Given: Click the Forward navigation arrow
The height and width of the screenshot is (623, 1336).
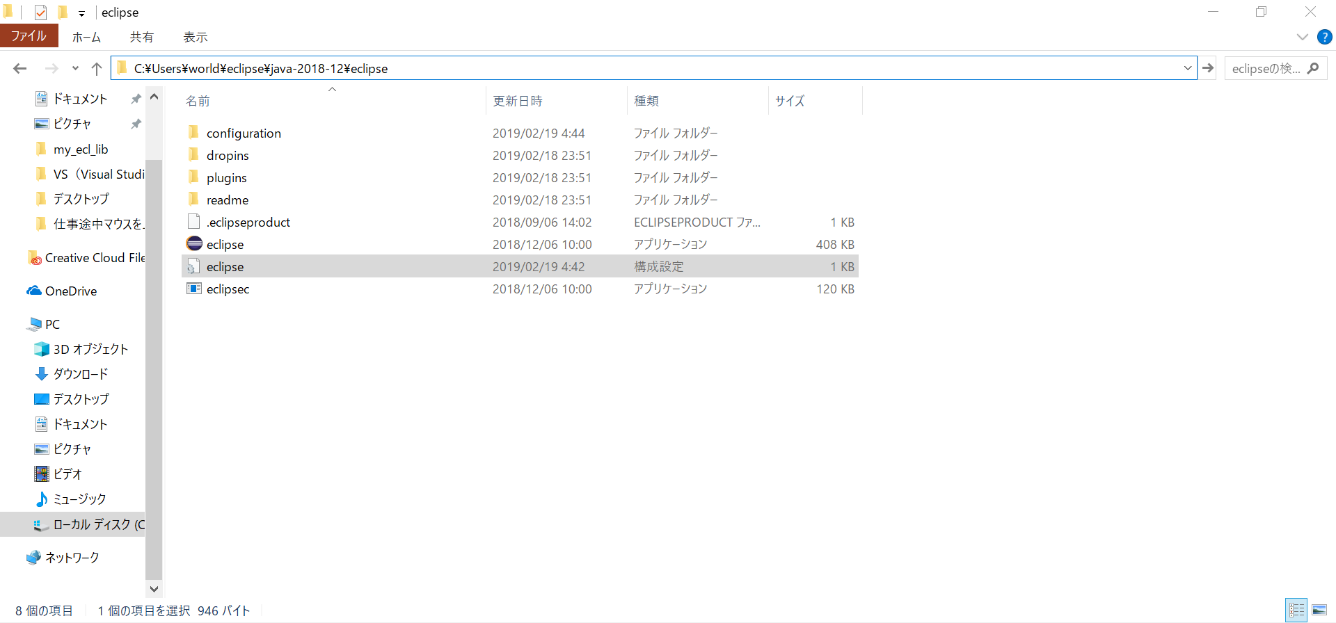Looking at the screenshot, I should pos(51,68).
